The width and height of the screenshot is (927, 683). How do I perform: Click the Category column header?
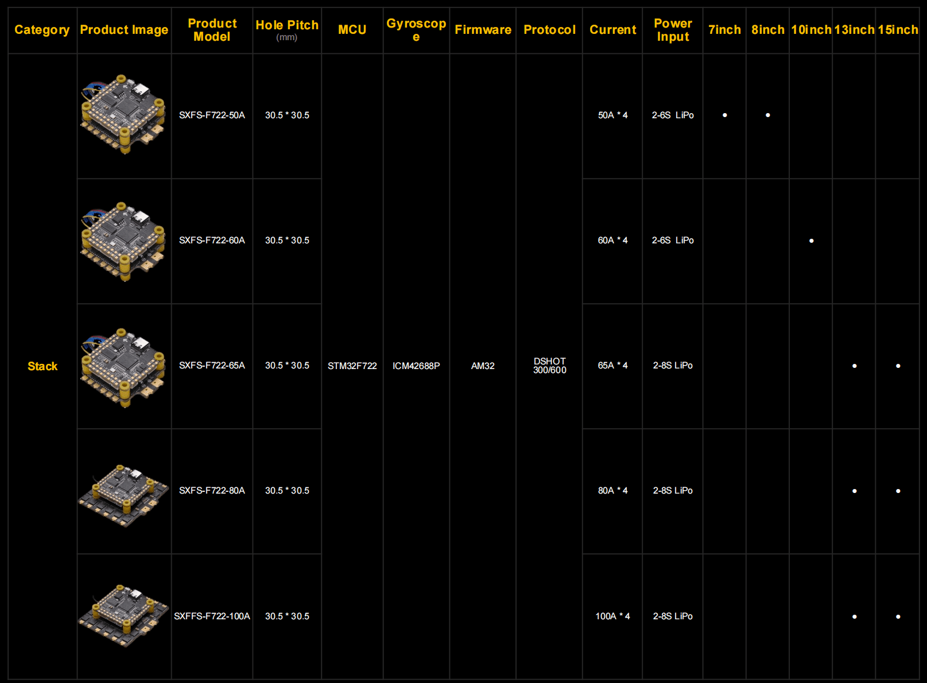click(x=42, y=30)
